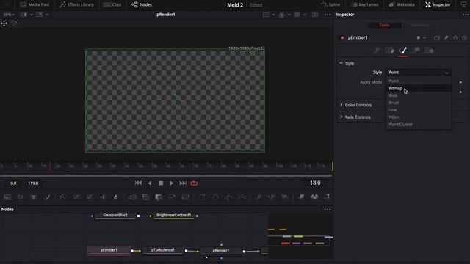Image resolution: width=470 pixels, height=264 pixels.
Task: Reset pEmitter1 with the circular arrow icon
Action: 464,37
